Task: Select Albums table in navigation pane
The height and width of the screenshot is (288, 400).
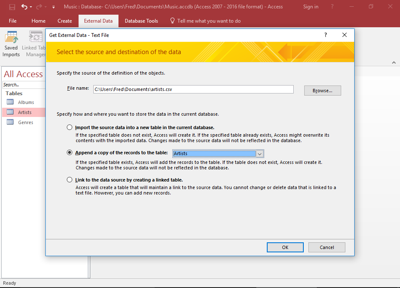Action: (26, 102)
